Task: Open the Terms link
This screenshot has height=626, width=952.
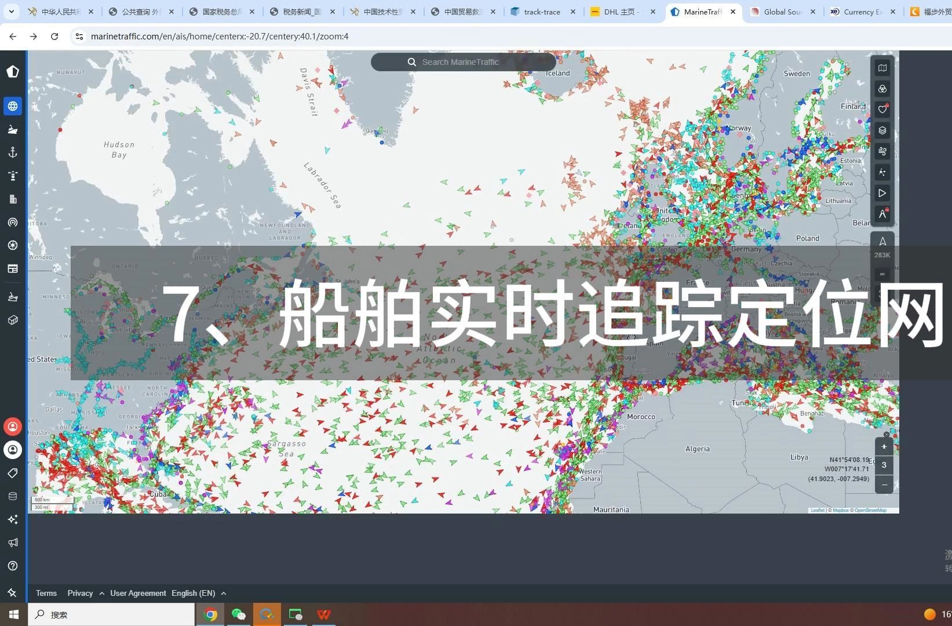Action: (x=46, y=593)
